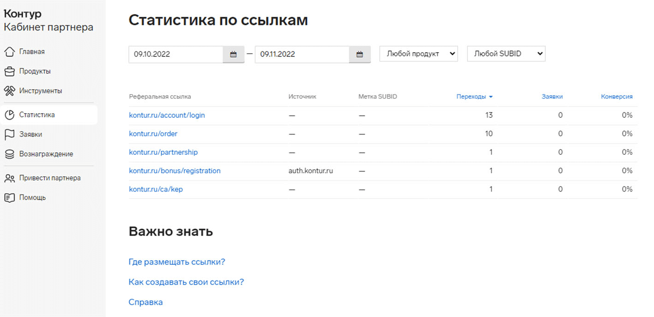Sort the table by Конверсия column
Viewport: 654px width, 317px height.
point(617,97)
